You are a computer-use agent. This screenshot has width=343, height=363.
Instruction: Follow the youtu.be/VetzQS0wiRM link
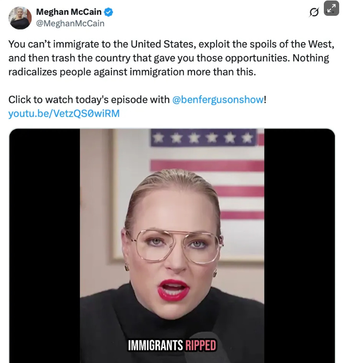click(x=64, y=113)
